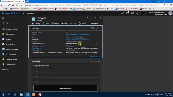This screenshot has height=97, width=173.
Task: Reload the page with the refresh icon
Action: 9,5
